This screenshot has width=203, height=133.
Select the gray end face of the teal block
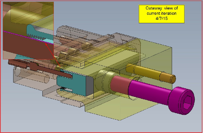click(90, 86)
